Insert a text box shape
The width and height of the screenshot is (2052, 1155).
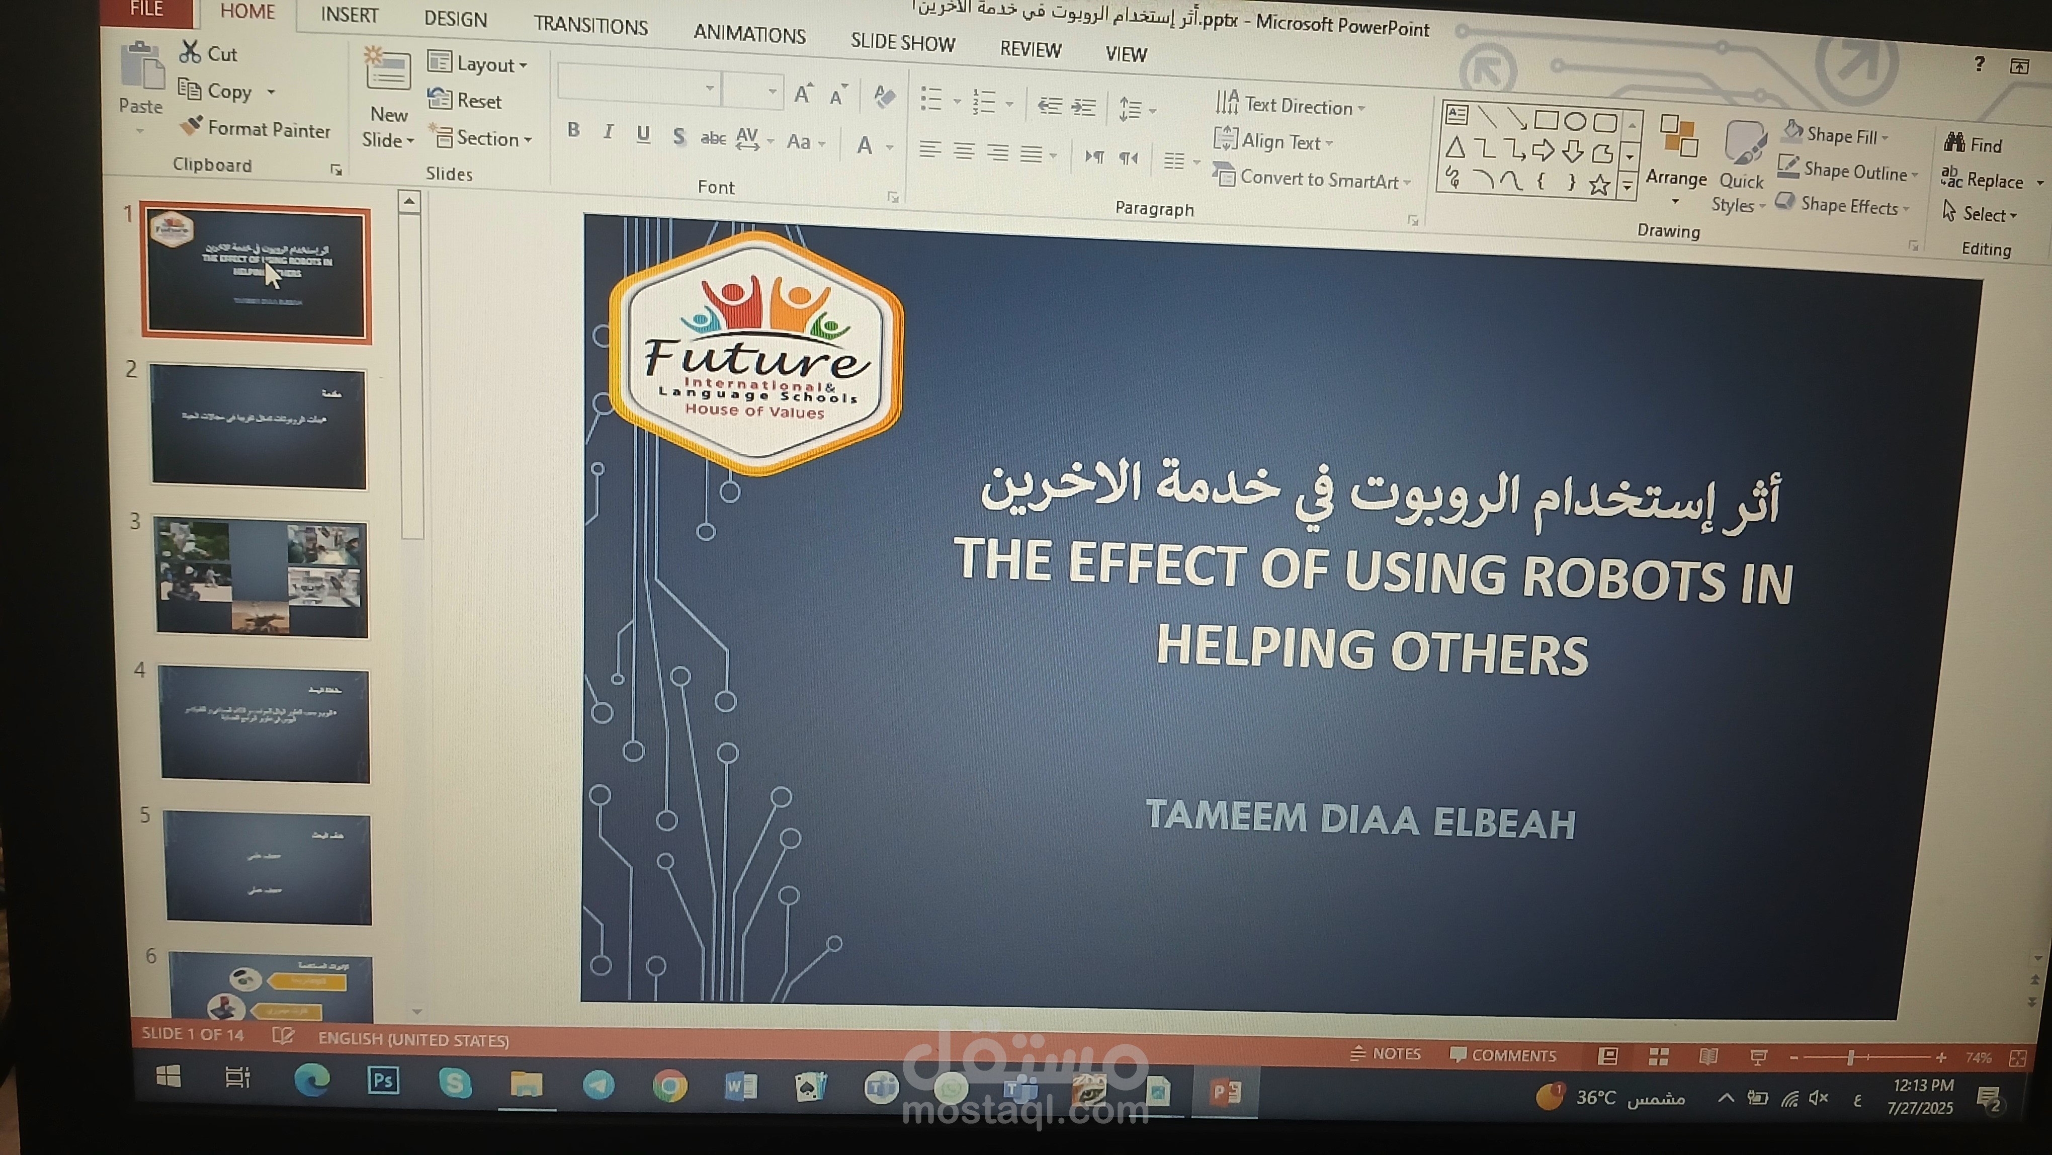(x=1457, y=114)
